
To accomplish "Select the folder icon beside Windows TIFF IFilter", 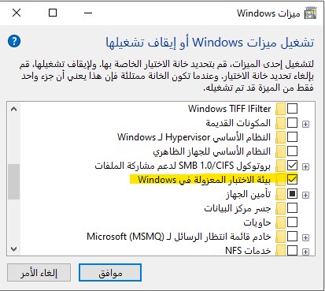I will pyautogui.click(x=280, y=109).
